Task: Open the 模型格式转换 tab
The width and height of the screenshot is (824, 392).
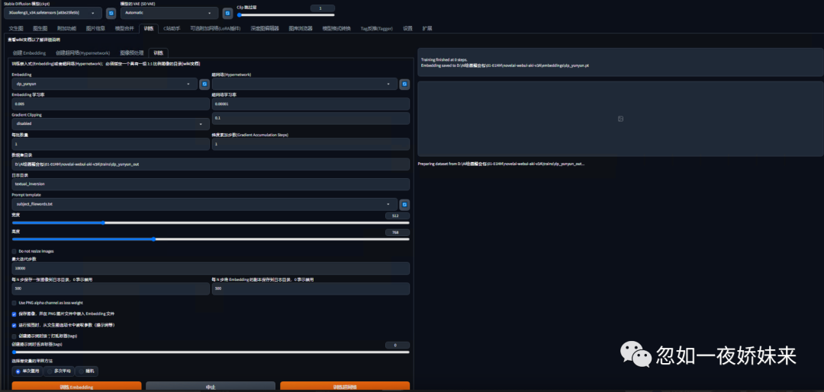Action: coord(336,28)
